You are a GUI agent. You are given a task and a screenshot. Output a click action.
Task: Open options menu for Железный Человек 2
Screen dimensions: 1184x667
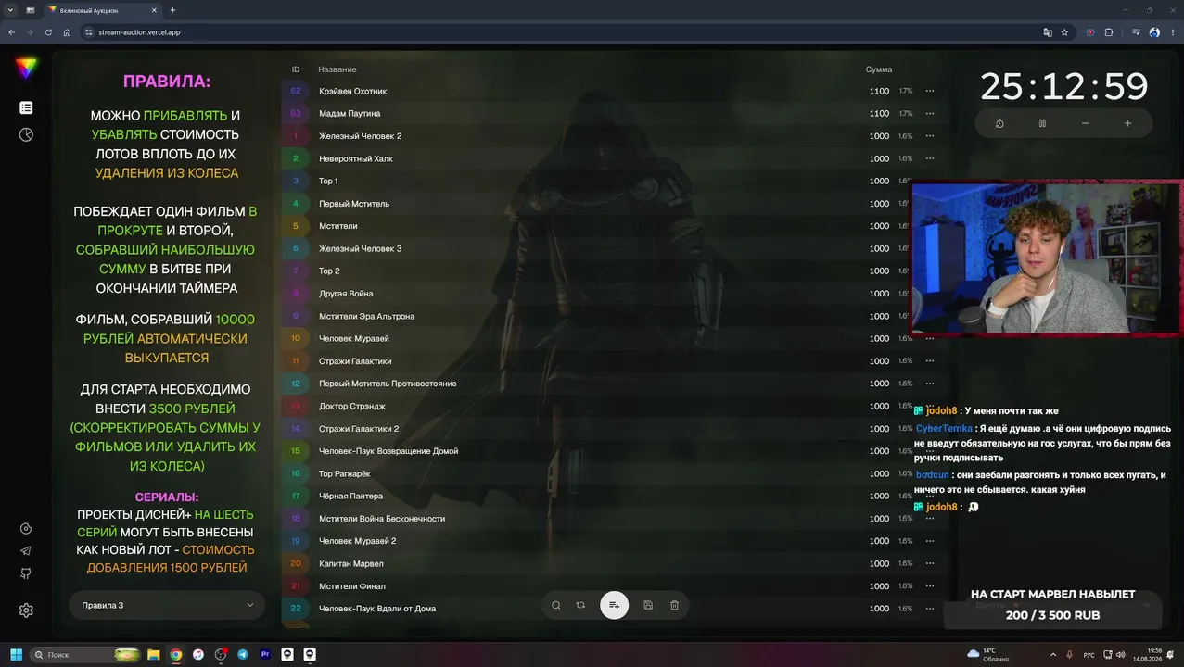(930, 136)
